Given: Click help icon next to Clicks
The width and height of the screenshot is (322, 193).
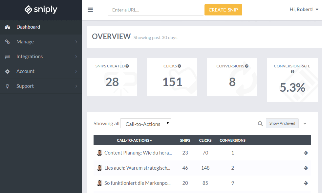Looking at the screenshot, I should 180,66.
